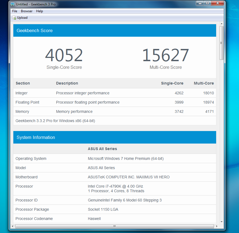The width and height of the screenshot is (239, 233).
Task: Click Integer multi-core value 18010
Action: click(209, 93)
